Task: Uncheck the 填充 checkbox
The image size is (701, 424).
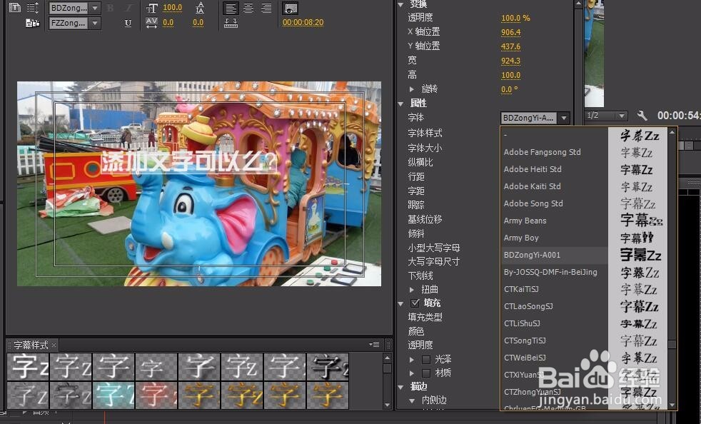Action: click(415, 303)
